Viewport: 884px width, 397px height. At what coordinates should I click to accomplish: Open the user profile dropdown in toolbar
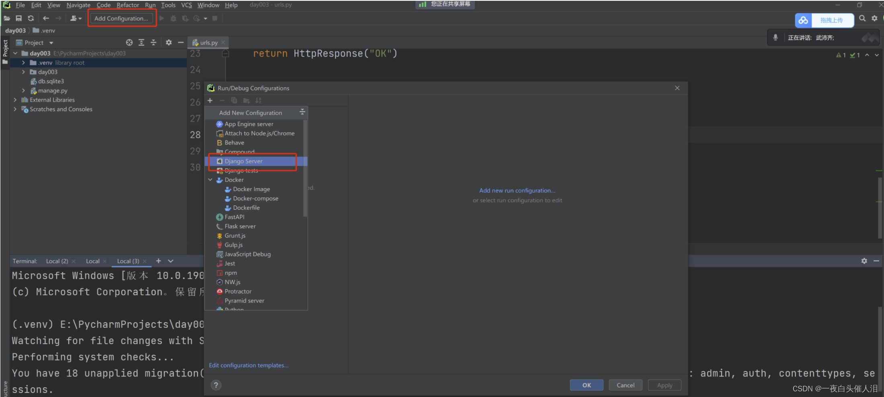click(76, 19)
